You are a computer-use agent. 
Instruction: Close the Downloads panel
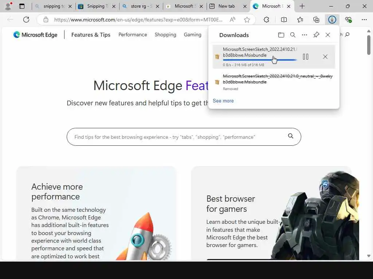click(328, 35)
